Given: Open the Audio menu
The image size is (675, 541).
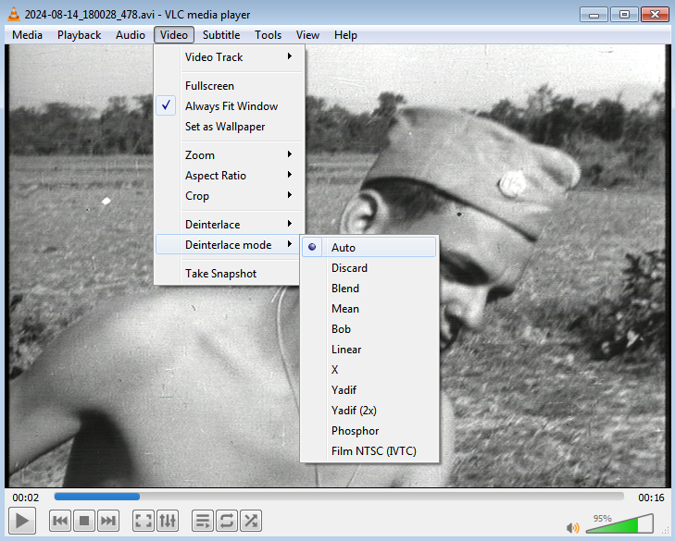Looking at the screenshot, I should [130, 35].
